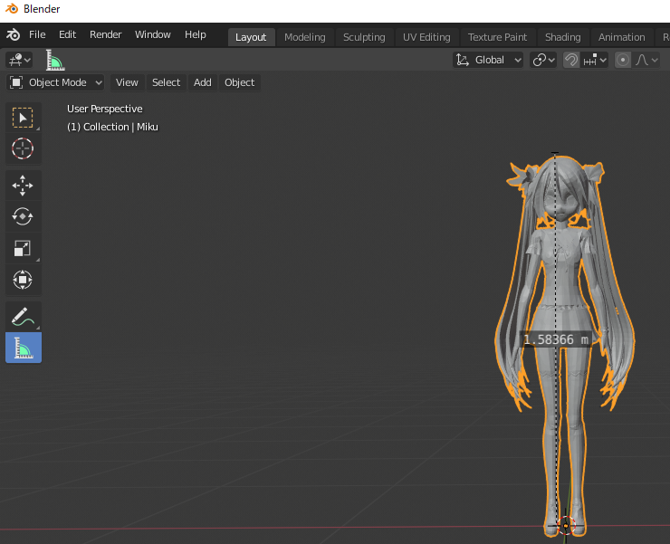This screenshot has width=670, height=544.
Task: Activate the 3D Cursor tool
Action: [x=23, y=148]
